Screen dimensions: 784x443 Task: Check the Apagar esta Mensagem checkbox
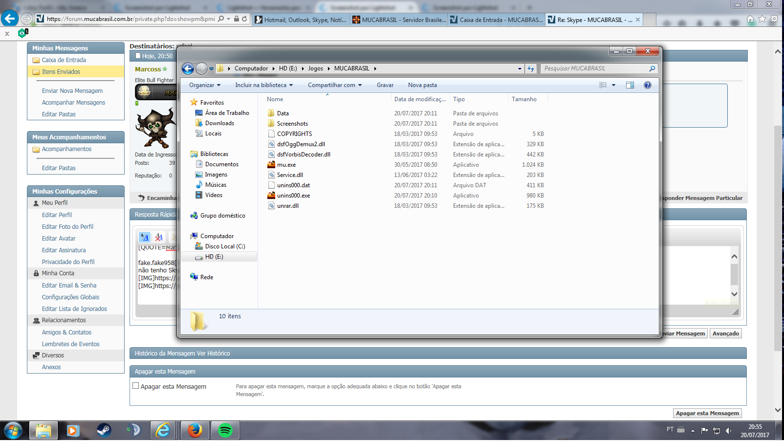[x=136, y=386]
